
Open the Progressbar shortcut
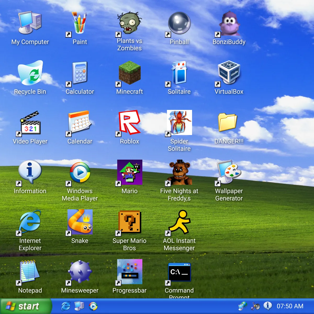pyautogui.click(x=130, y=272)
